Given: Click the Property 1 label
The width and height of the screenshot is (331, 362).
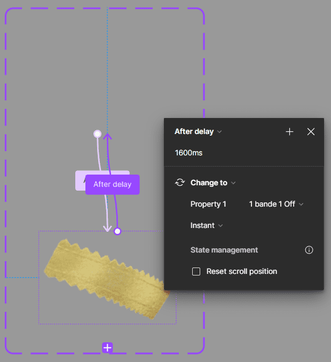Looking at the screenshot, I should click(208, 204).
